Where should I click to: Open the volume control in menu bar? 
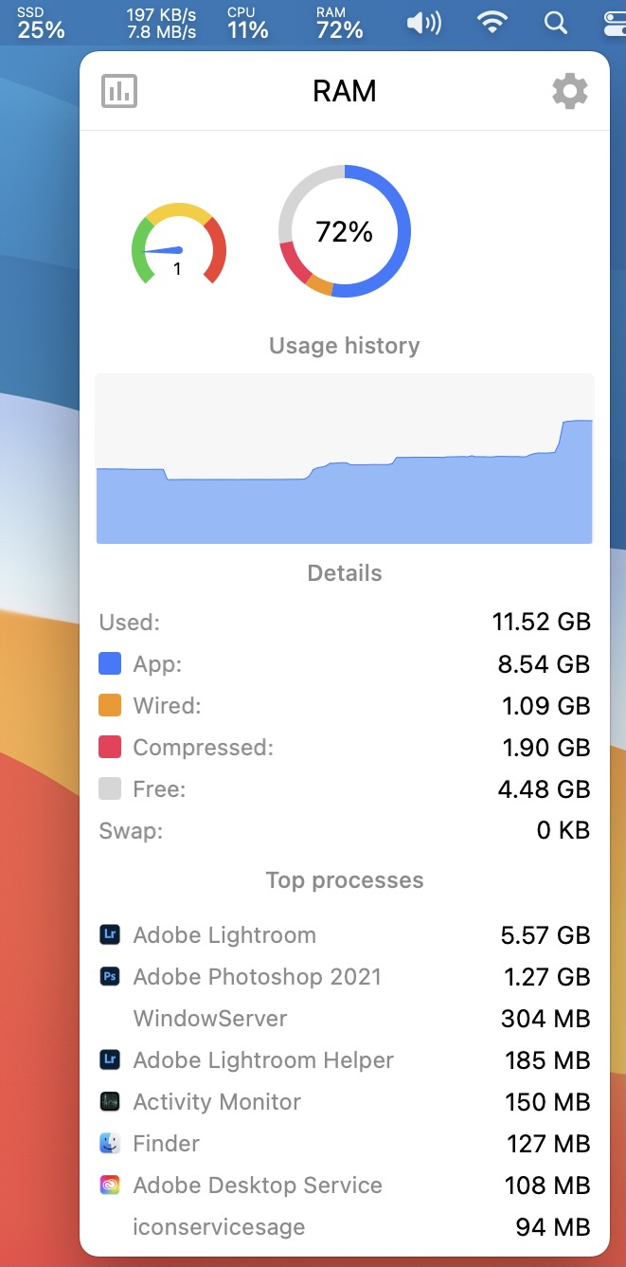[423, 23]
